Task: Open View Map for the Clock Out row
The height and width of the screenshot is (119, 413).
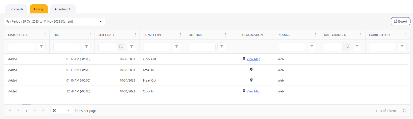Action: (x=253, y=59)
